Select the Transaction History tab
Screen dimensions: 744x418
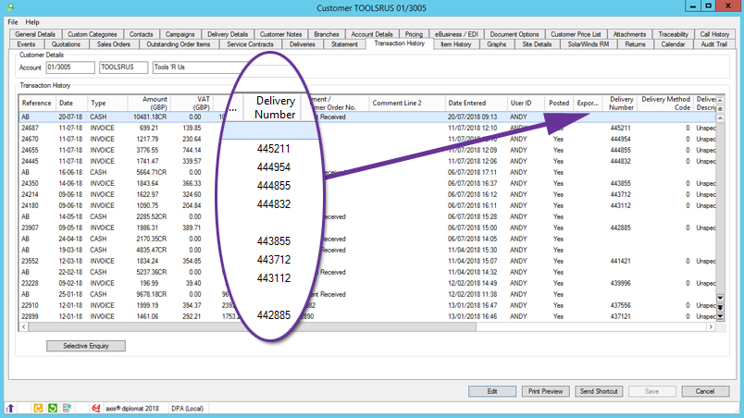[400, 43]
